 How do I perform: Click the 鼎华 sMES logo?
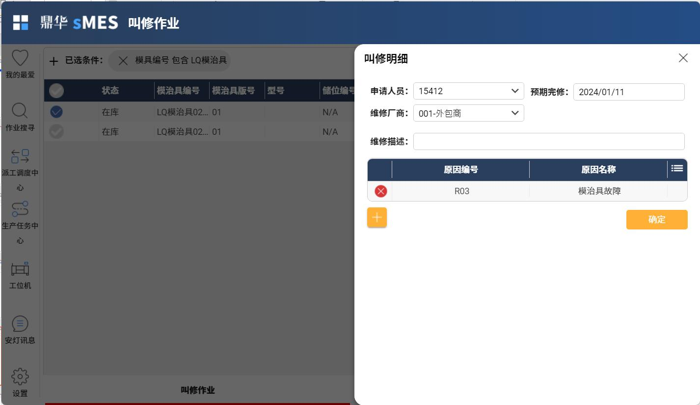(79, 23)
